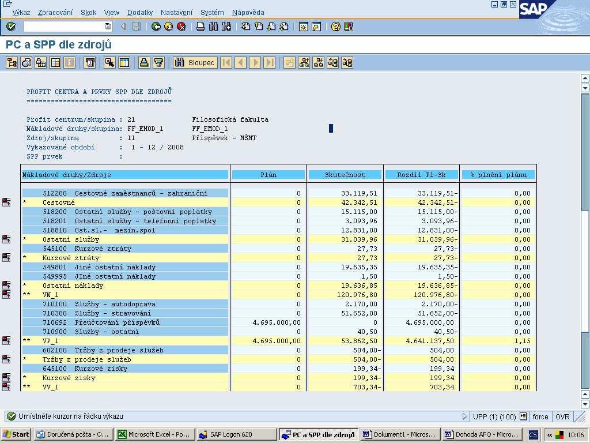Collapse the VP_1 group row icon
The height and width of the screenshot is (443, 590).
tap(6, 340)
